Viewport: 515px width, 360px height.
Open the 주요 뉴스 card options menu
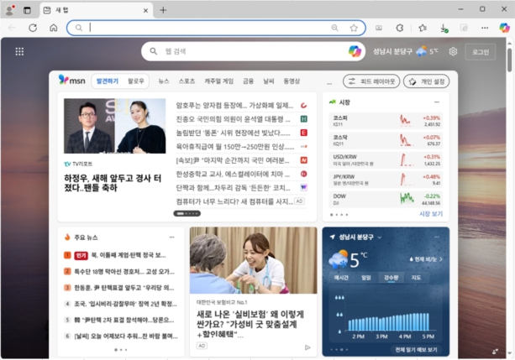(171, 237)
